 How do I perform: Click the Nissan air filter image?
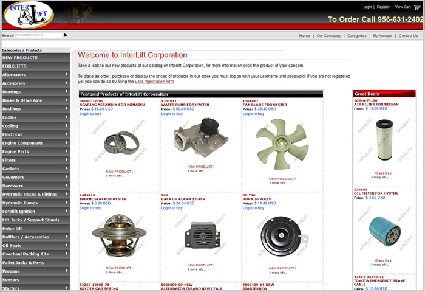[384, 140]
